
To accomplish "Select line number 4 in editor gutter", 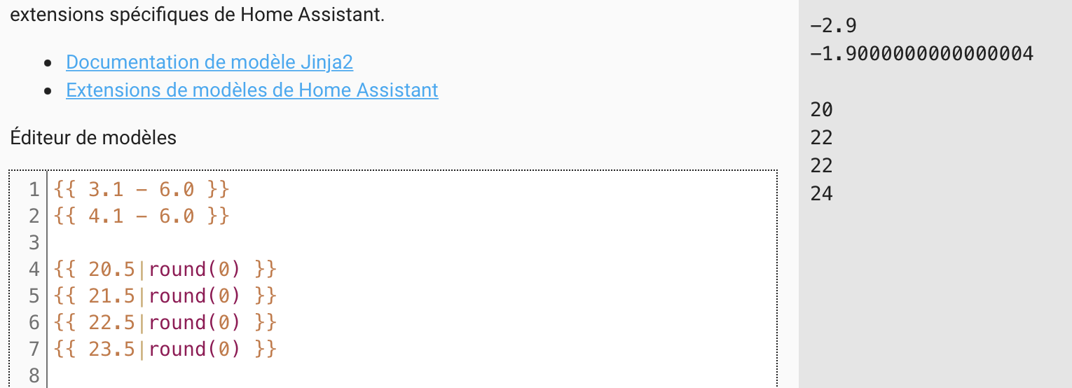I will pyautogui.click(x=34, y=270).
